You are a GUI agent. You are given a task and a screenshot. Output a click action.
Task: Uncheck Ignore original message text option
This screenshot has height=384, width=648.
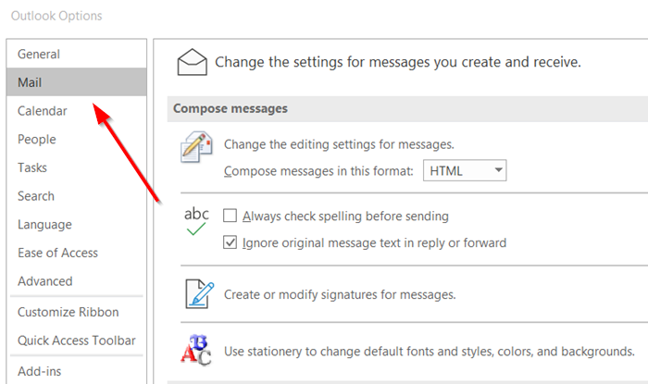(x=231, y=243)
